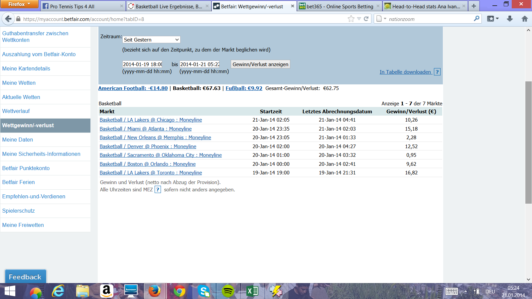Reload the current page
532x299 pixels.
point(366,19)
